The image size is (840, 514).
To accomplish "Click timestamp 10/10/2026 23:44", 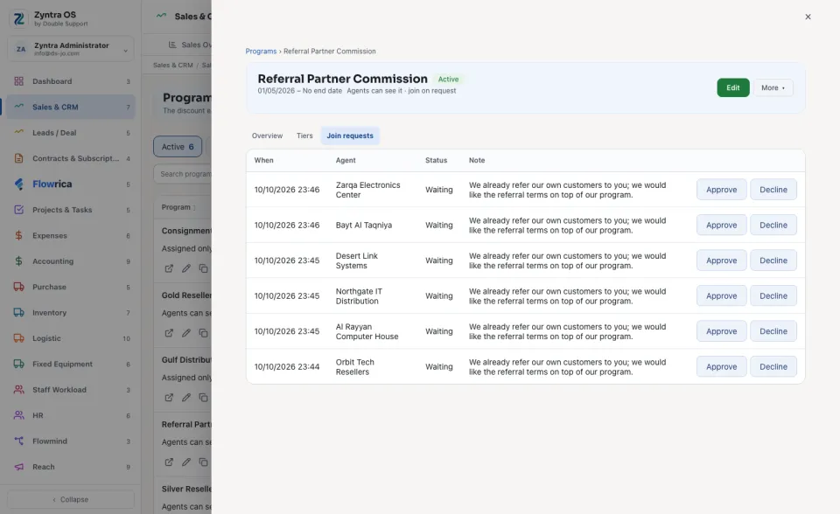I will (287, 367).
